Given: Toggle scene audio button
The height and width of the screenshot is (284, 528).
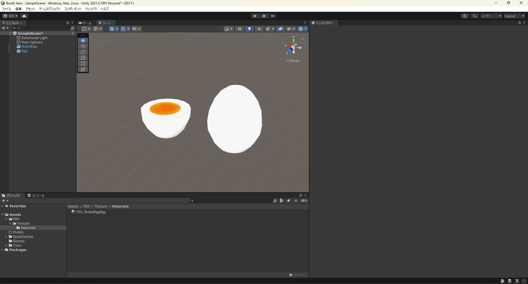Looking at the screenshot, I should [x=259, y=29].
